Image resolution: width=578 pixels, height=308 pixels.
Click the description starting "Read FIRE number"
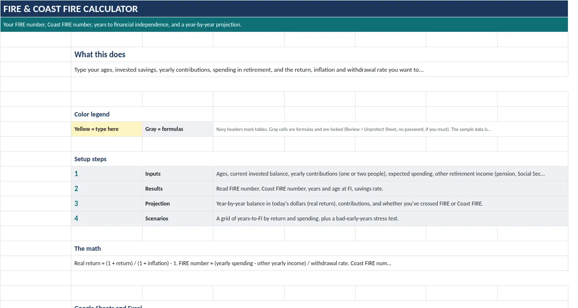tap(391, 189)
